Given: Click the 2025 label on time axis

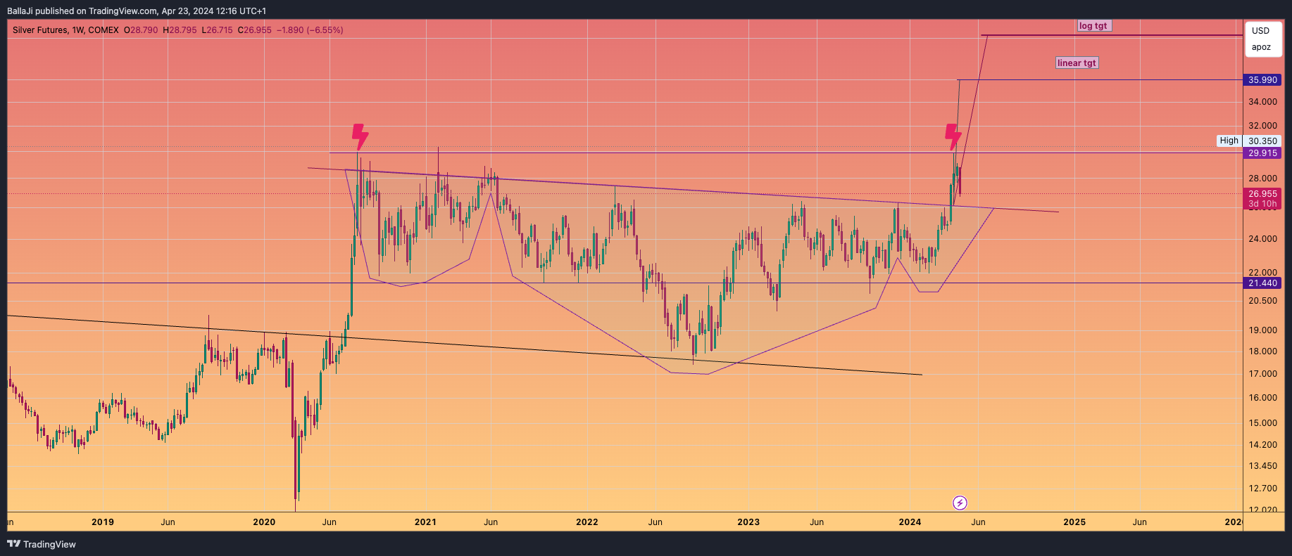Looking at the screenshot, I should click(1074, 522).
